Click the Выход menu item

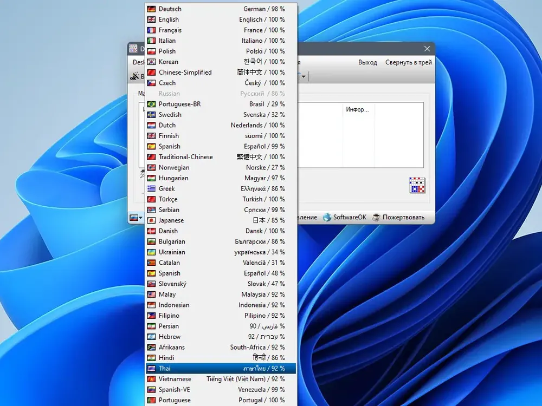tap(367, 62)
